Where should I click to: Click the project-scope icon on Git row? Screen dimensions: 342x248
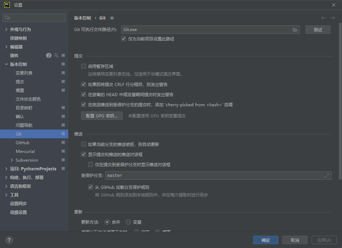[x=63, y=134]
